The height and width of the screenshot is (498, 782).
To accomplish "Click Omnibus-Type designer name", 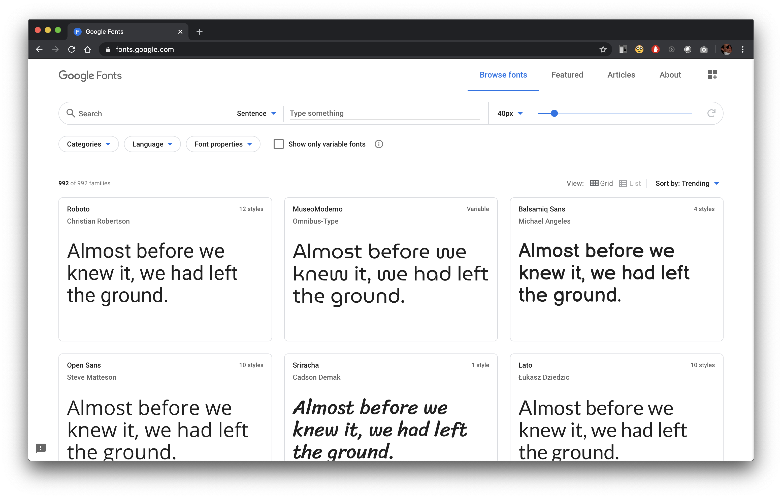I will [315, 221].
